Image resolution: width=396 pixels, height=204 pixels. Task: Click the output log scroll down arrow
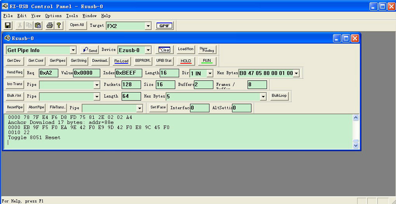pos(356,145)
